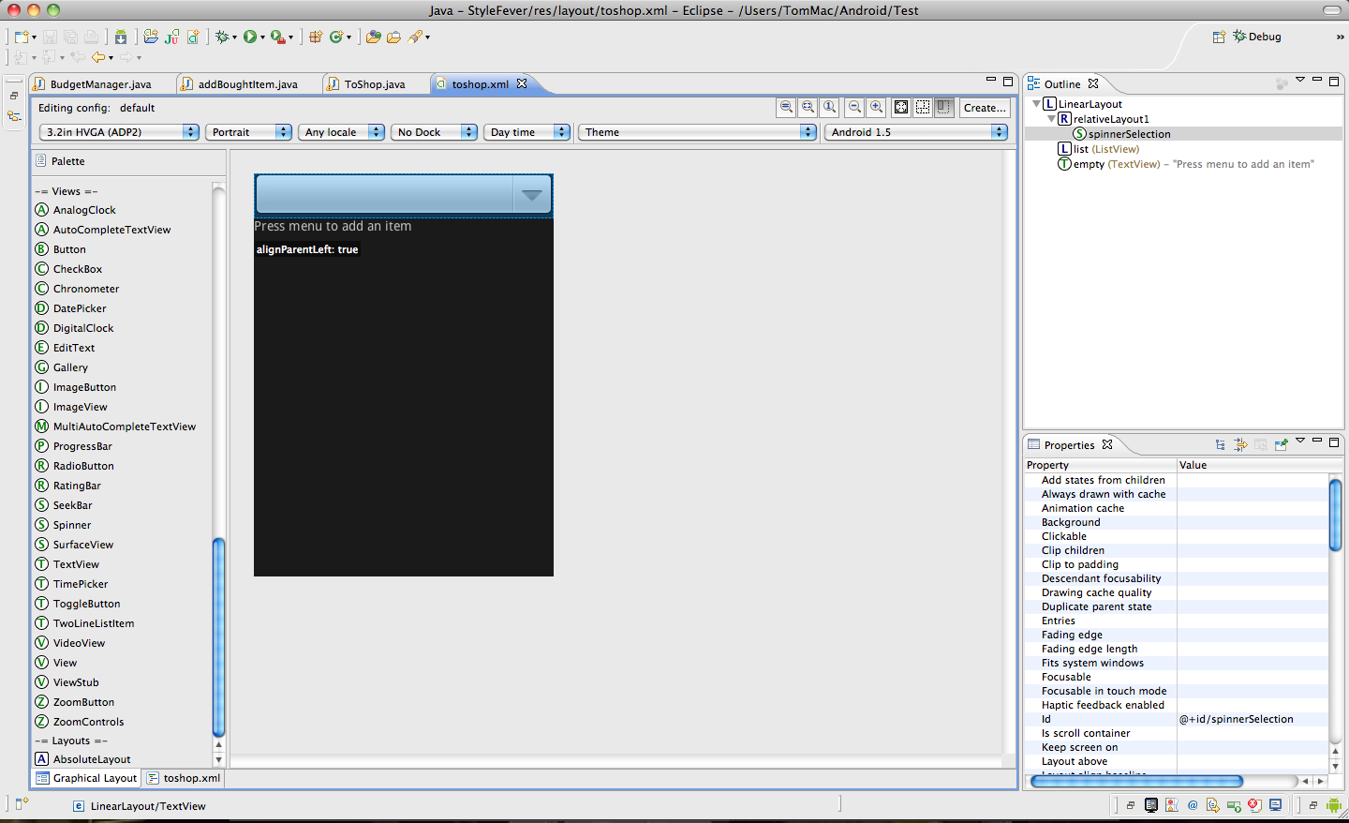
Task: Open Java perspective icon beside Debug
Action: (1219, 37)
